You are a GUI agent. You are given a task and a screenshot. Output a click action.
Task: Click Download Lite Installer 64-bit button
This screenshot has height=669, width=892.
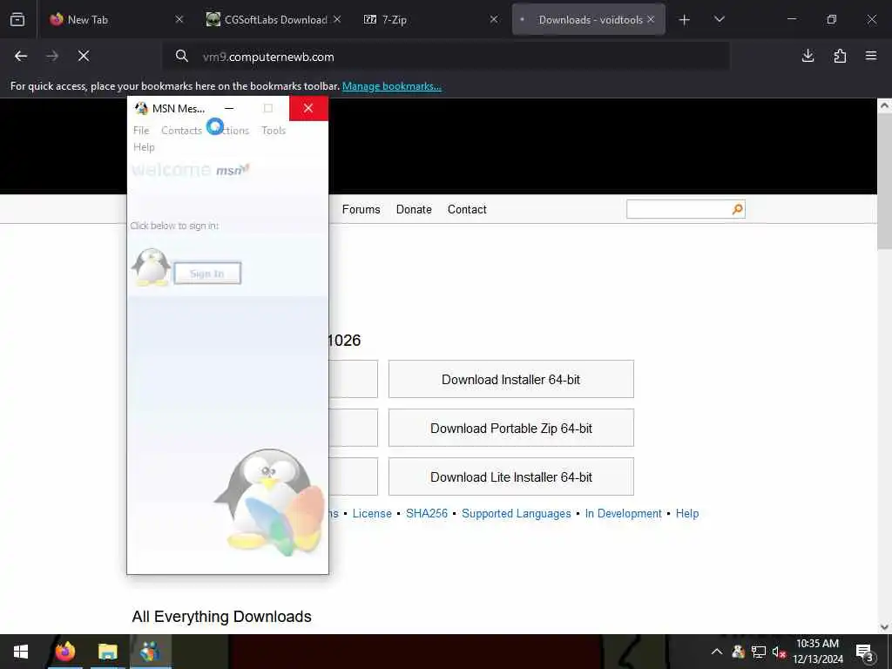(x=510, y=476)
